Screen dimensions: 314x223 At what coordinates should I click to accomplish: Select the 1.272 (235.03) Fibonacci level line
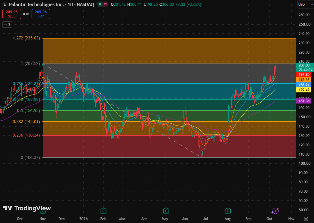pos(169,38)
